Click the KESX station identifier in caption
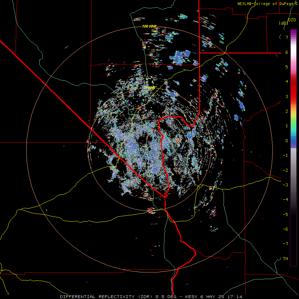The width and height of the screenshot is (299, 299). 192,297
